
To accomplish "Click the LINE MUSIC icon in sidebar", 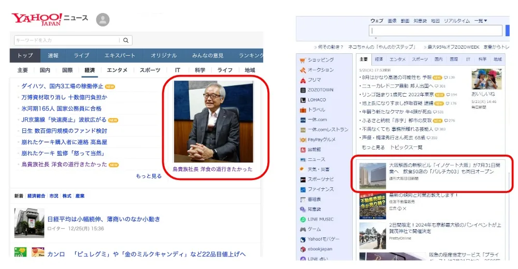I will click(303, 219).
